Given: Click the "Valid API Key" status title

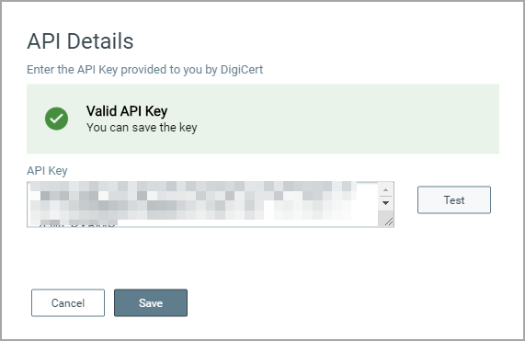Looking at the screenshot, I should coord(127,111).
